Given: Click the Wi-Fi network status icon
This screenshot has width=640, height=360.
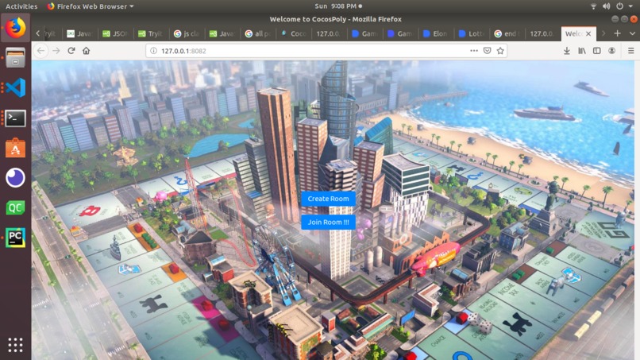Looking at the screenshot, I should [593, 6].
